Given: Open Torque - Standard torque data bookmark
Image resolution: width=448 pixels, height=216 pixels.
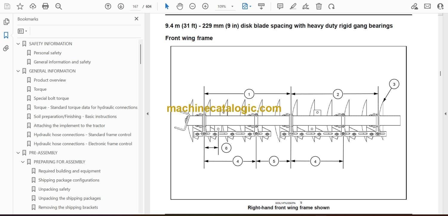Looking at the screenshot, I should (x=85, y=107).
